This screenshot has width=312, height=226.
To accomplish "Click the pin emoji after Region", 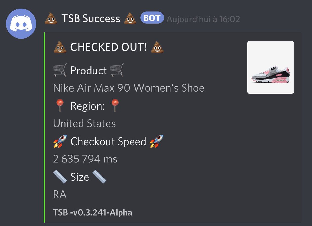I will 115,106.
